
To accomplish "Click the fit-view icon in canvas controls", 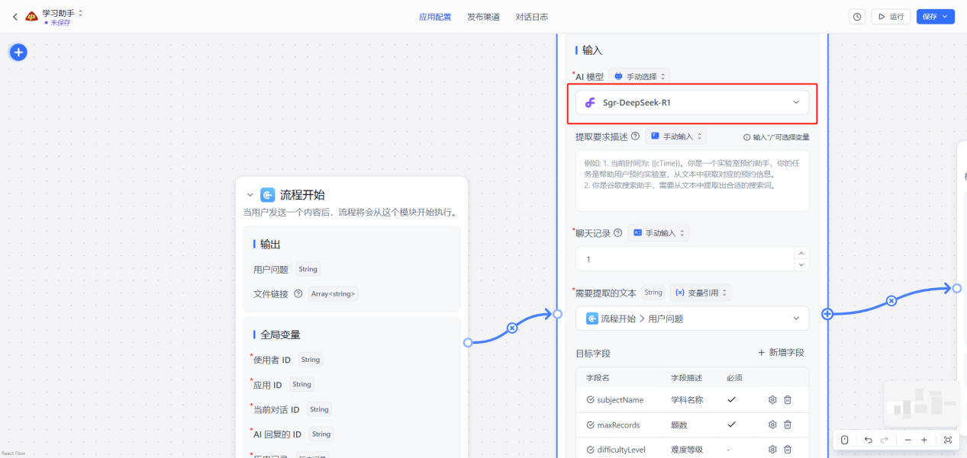I will pyautogui.click(x=948, y=440).
